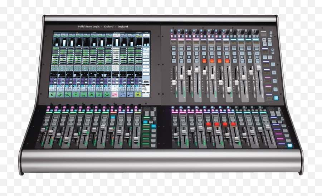Screen dimensions: 322x196
Task: Open the EQ curve display of touchscreen channel 010
Action: coord(123,75)
